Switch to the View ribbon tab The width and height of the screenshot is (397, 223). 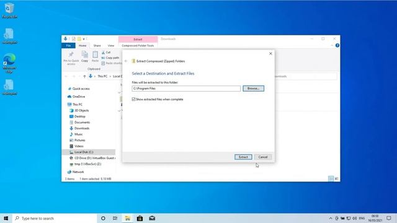click(x=111, y=45)
